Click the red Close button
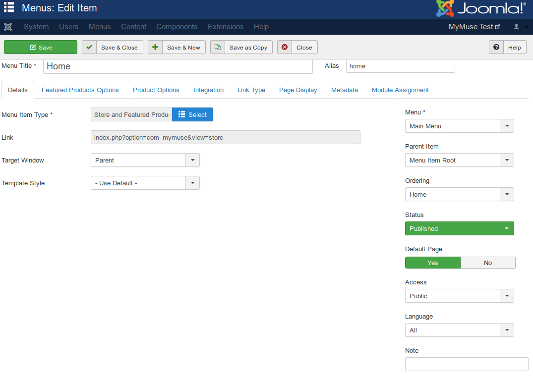The height and width of the screenshot is (380, 533). coord(297,48)
